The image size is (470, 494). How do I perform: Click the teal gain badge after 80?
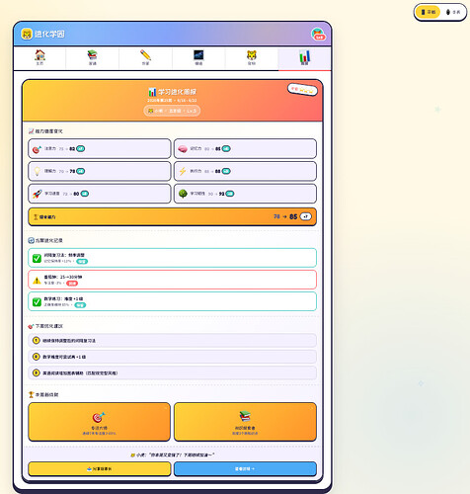(85, 194)
